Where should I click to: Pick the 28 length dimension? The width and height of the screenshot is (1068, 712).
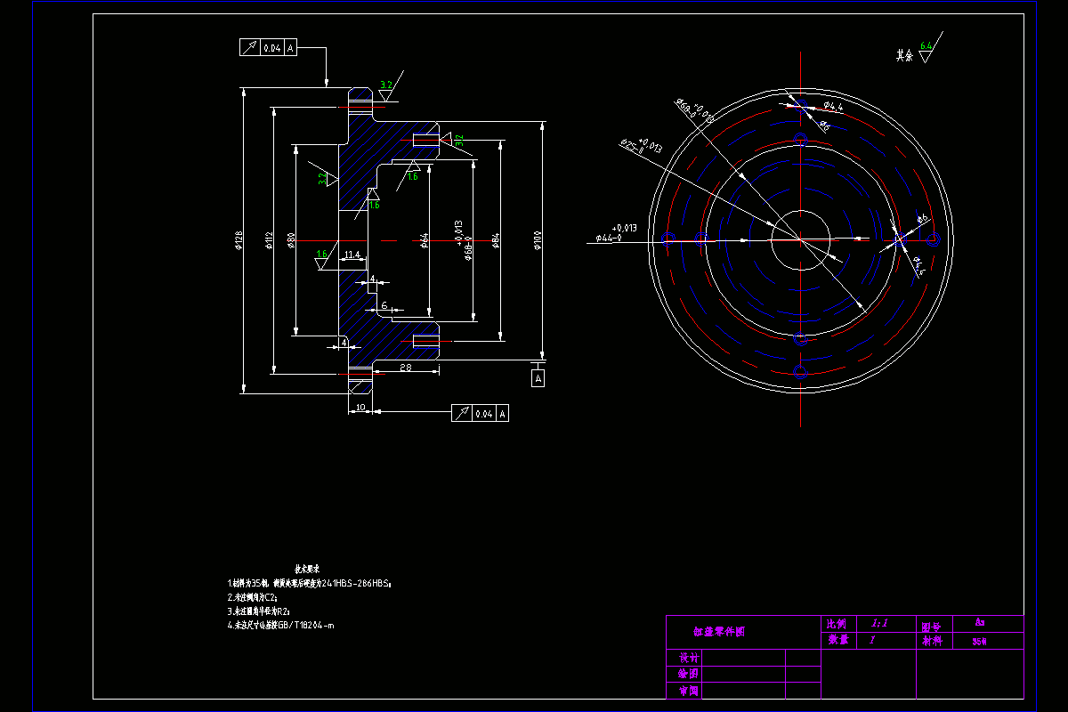(x=405, y=367)
